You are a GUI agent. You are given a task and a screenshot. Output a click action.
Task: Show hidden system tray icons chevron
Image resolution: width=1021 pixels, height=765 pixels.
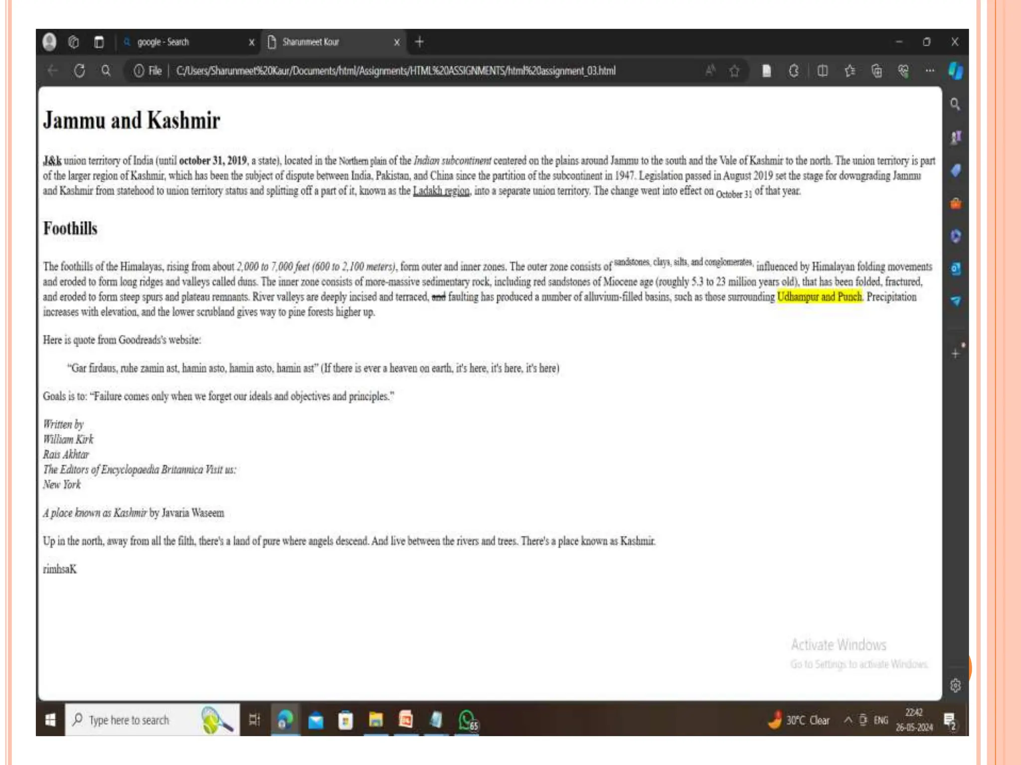click(x=848, y=720)
